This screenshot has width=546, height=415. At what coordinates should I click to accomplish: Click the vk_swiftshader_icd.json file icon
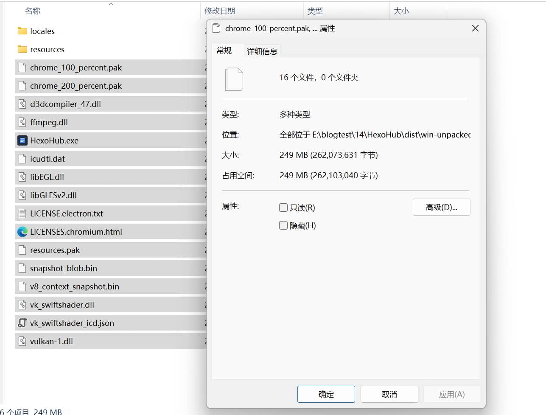pos(22,323)
